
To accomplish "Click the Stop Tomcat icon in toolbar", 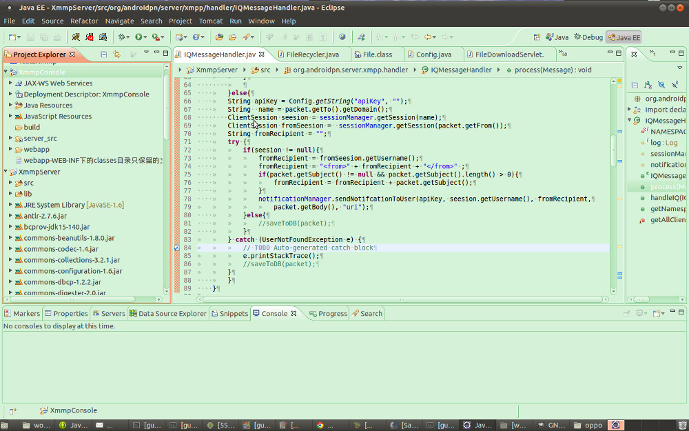I will 90,37.
